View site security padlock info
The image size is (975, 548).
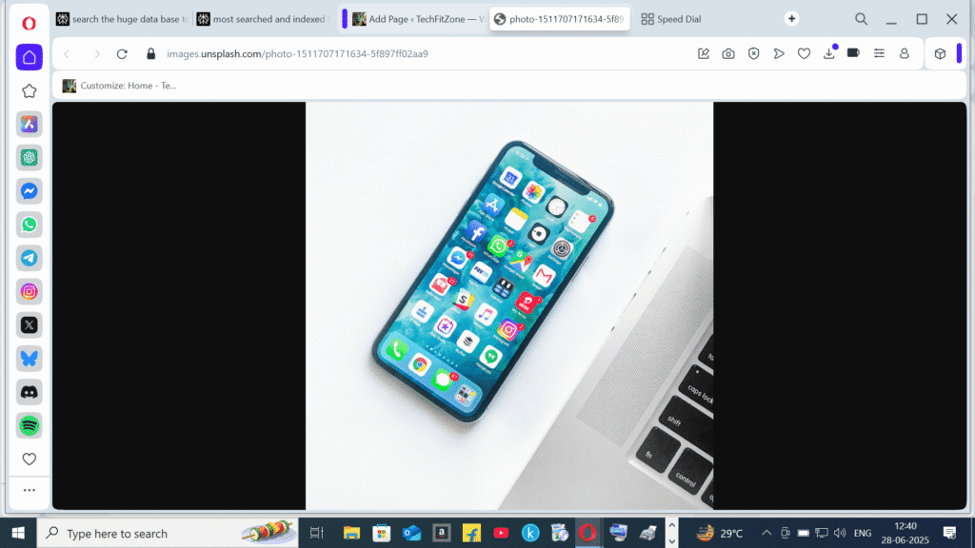tap(151, 54)
